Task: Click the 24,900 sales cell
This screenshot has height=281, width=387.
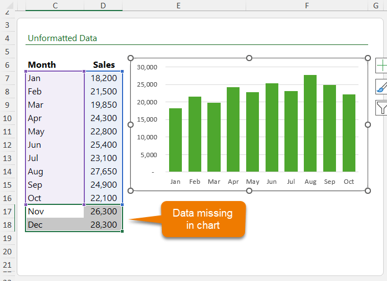Action: pyautogui.click(x=103, y=185)
